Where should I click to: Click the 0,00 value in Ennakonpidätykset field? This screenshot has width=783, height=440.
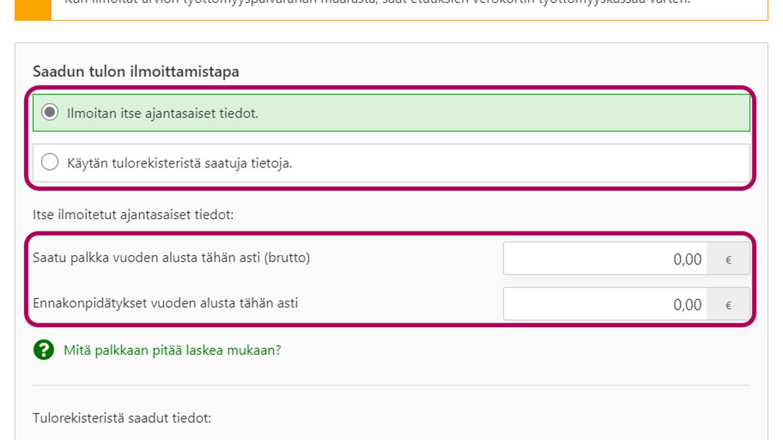click(x=687, y=304)
